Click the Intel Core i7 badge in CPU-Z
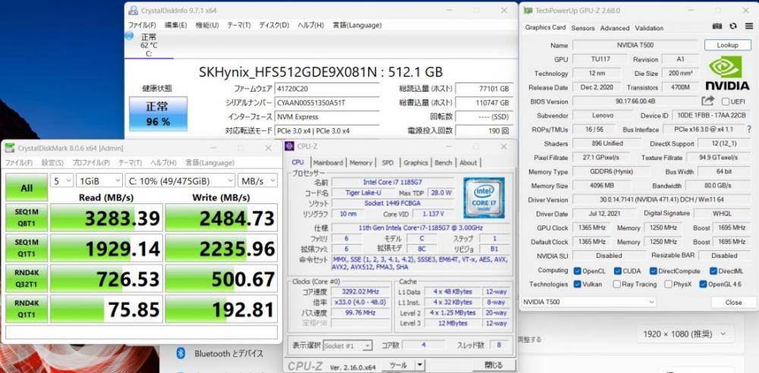The height and width of the screenshot is (373, 759). 483,197
